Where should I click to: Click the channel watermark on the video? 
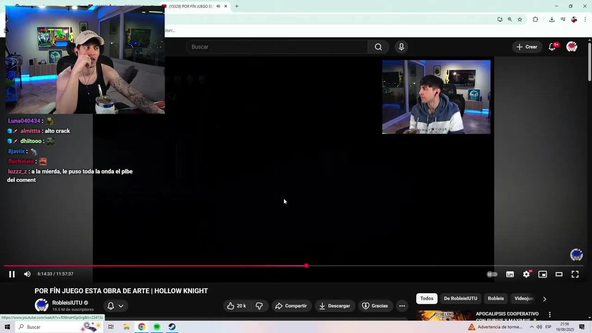click(x=576, y=255)
